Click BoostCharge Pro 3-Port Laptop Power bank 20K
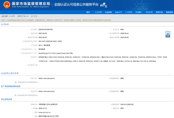The width and height of the screenshot is (174, 118). [55, 53]
